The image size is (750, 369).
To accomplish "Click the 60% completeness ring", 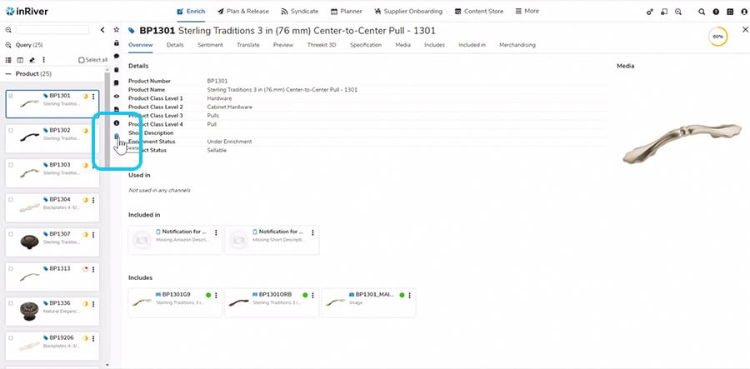I will click(718, 37).
